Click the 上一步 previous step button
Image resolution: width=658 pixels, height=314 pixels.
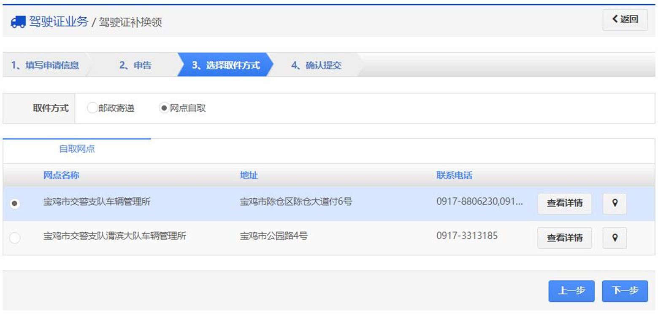571,291
